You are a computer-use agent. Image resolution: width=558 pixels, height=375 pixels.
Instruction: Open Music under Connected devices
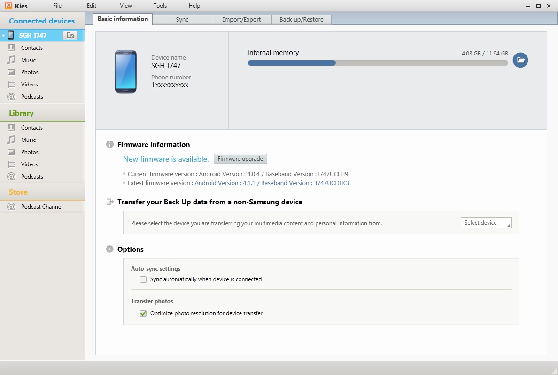[x=28, y=60]
